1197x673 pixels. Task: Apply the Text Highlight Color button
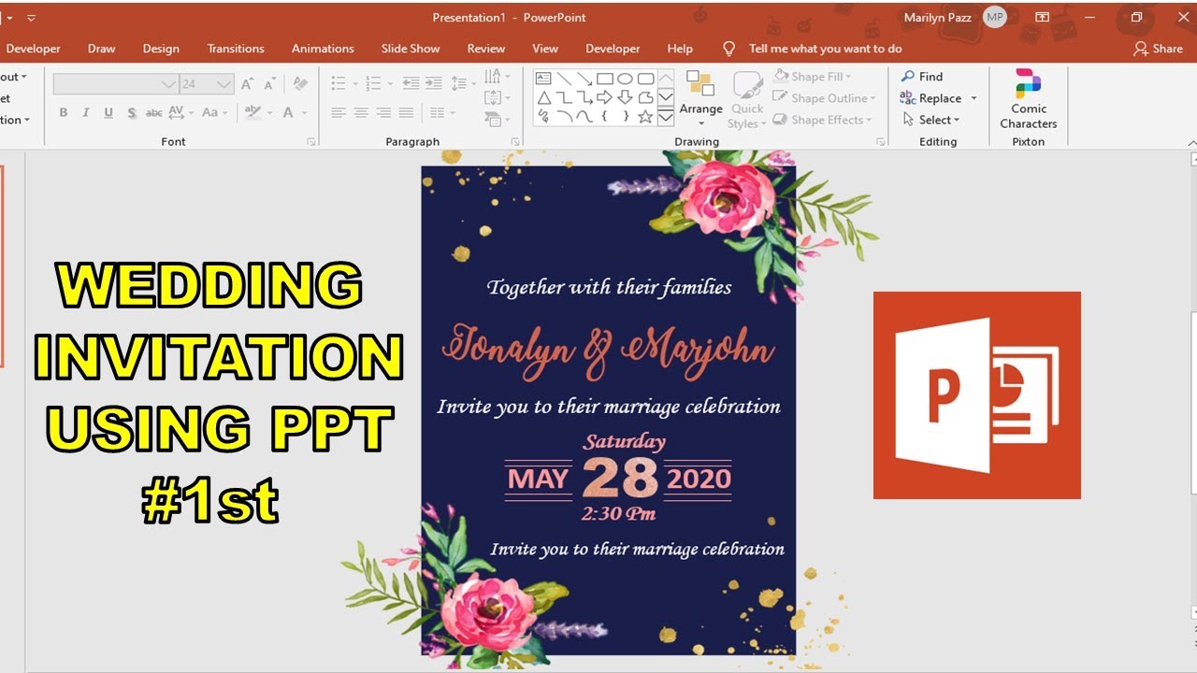252,112
